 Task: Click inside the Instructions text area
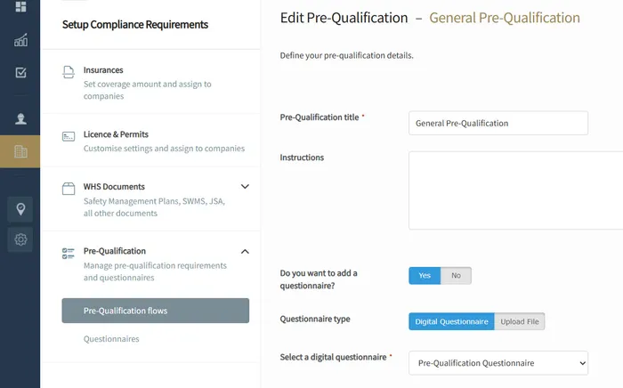(x=516, y=190)
